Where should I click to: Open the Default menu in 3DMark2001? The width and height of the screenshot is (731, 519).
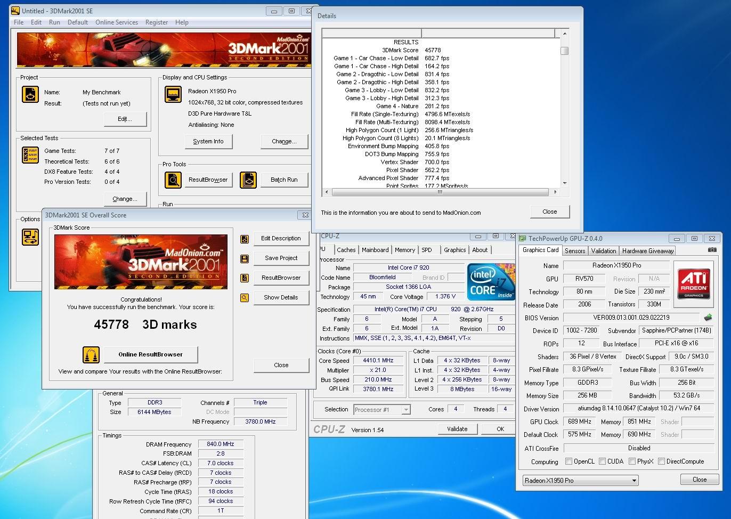78,22
